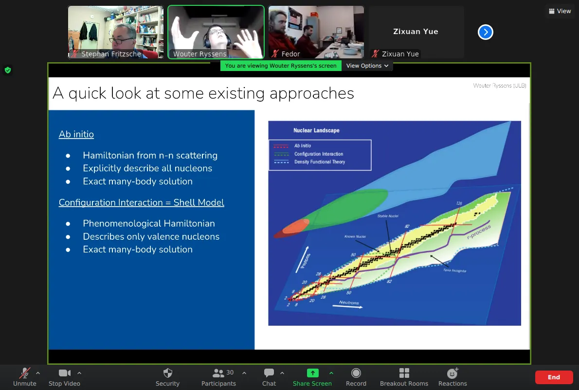The image size is (579, 390).
Task: Select Wouter Ryssens's video thumbnail
Action: click(216, 32)
